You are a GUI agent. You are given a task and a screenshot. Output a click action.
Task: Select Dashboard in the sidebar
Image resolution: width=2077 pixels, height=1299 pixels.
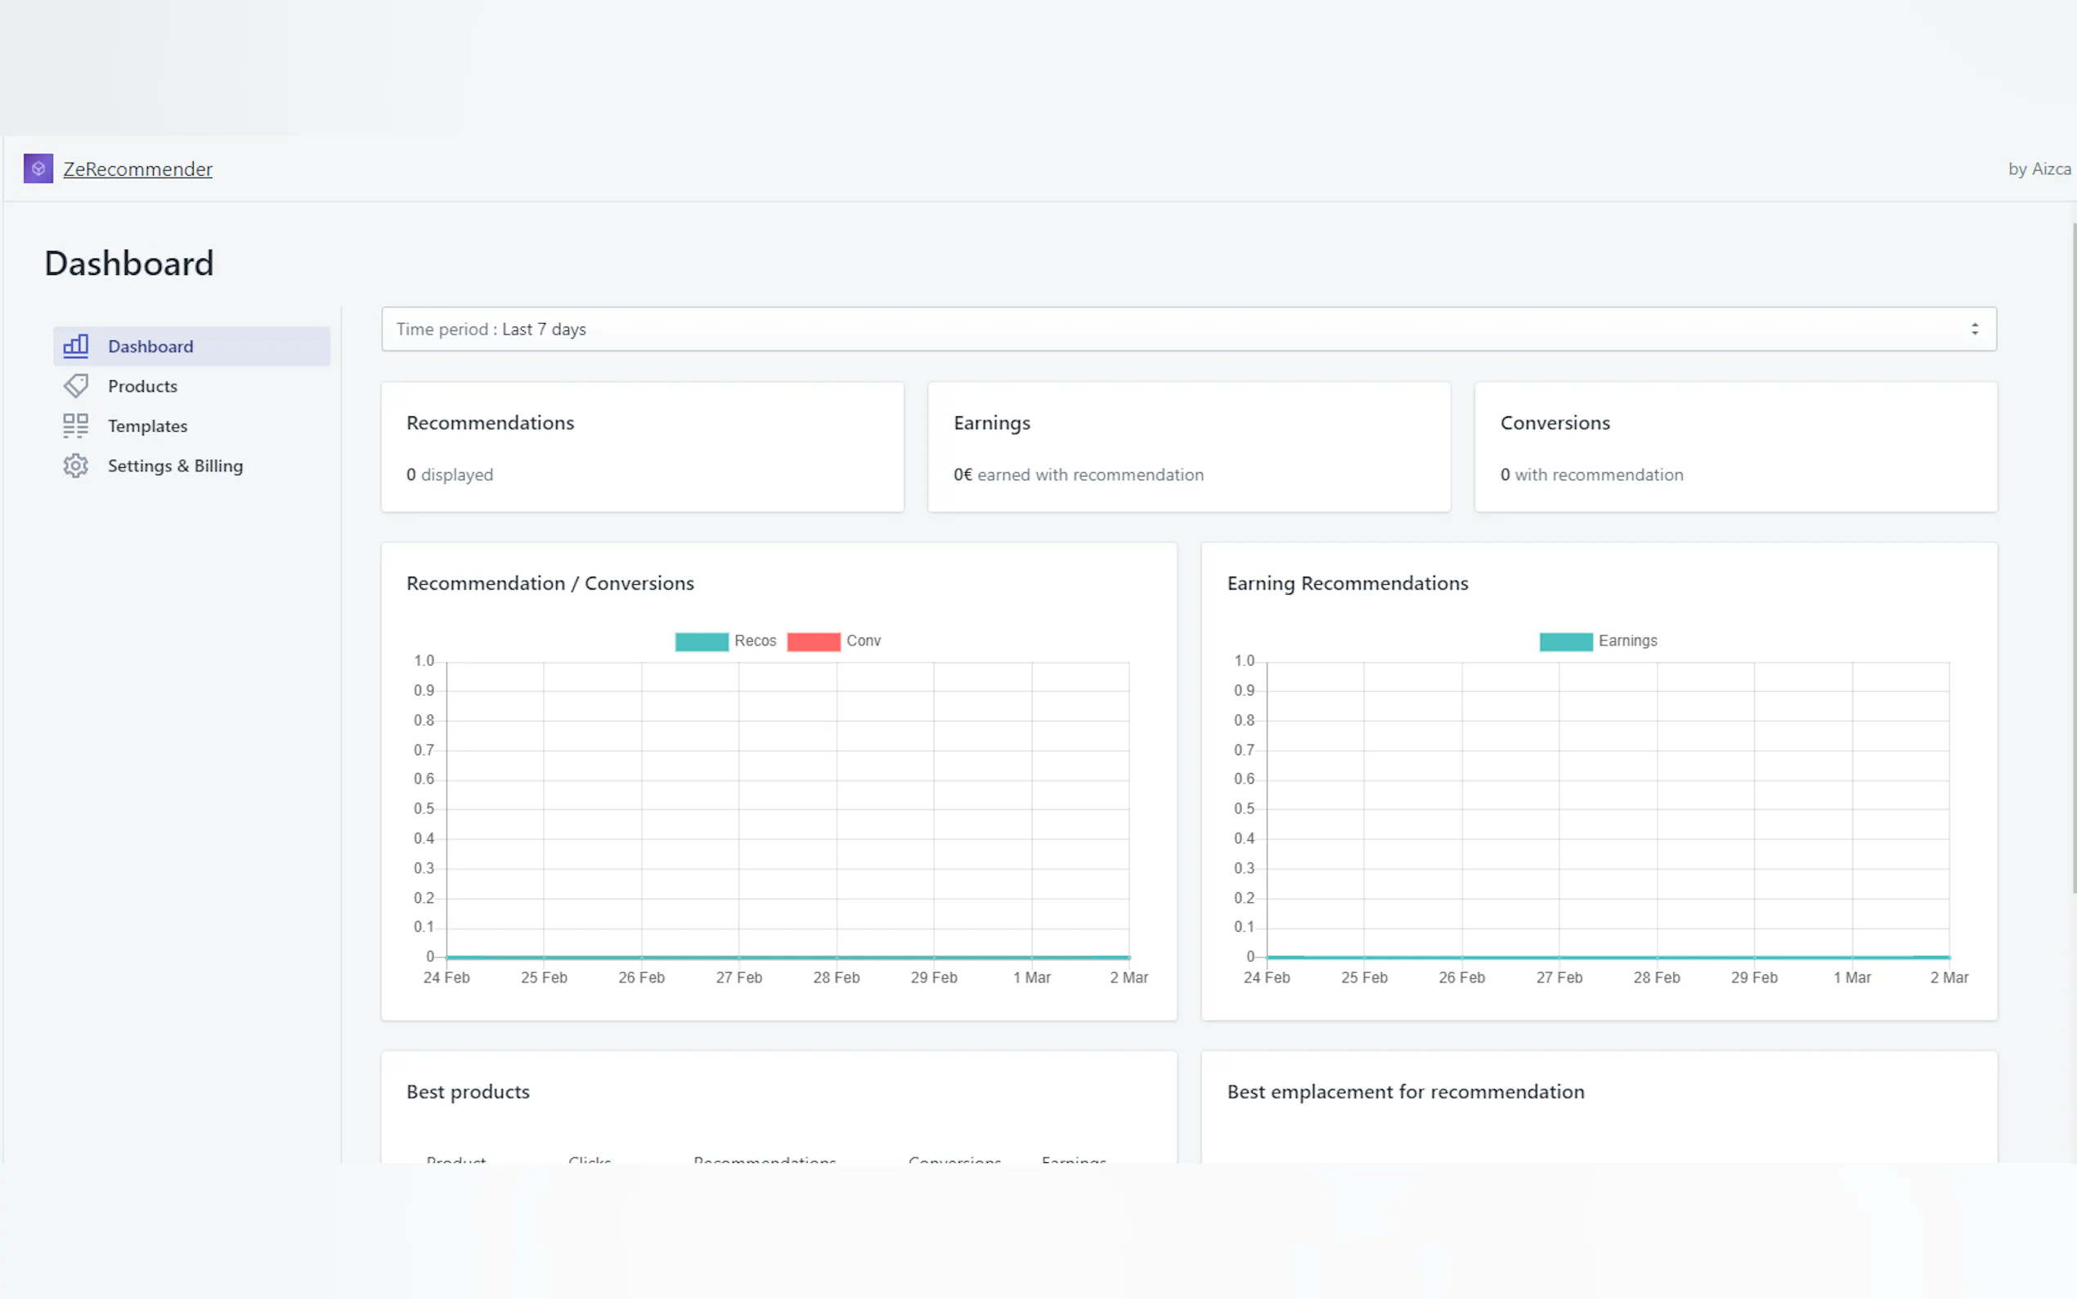tap(150, 345)
